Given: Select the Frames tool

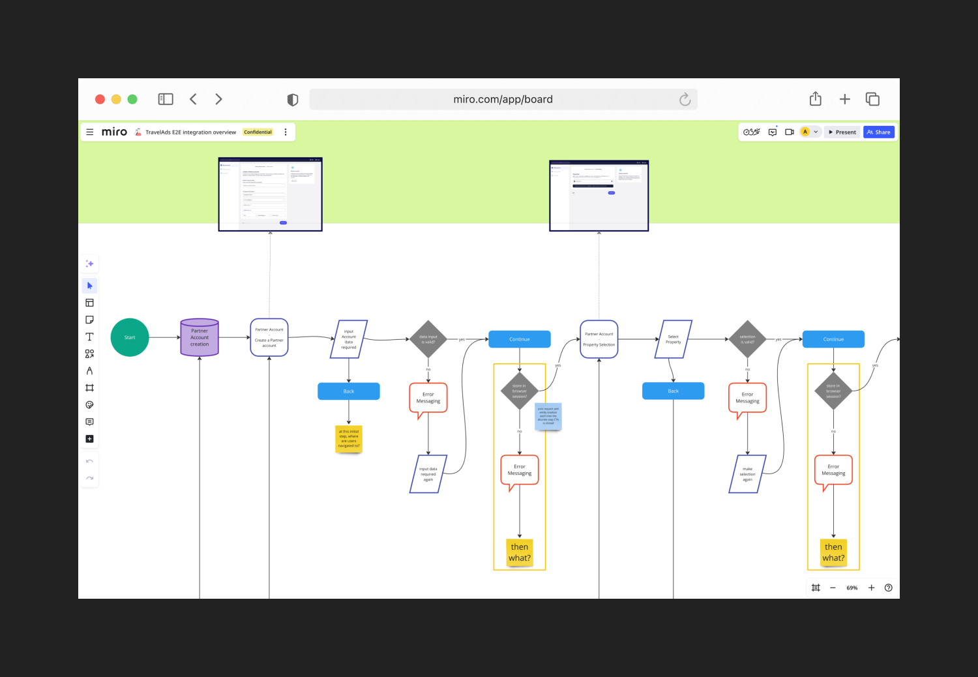Looking at the screenshot, I should click(x=89, y=387).
